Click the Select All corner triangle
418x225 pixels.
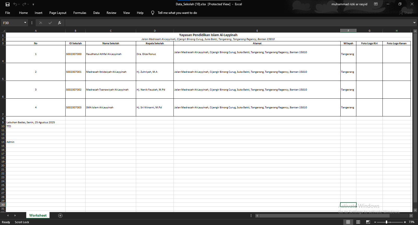3,31
